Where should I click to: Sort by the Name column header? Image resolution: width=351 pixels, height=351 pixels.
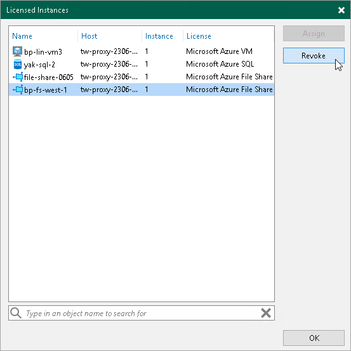22,36
